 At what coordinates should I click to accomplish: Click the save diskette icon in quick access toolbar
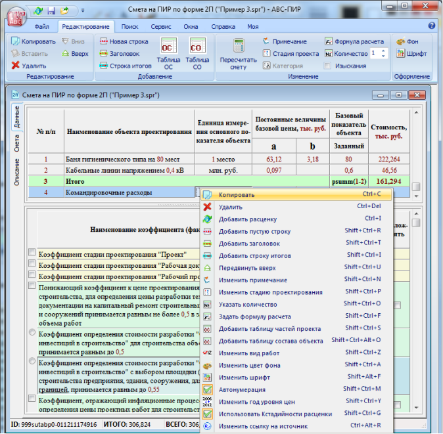pos(51,11)
